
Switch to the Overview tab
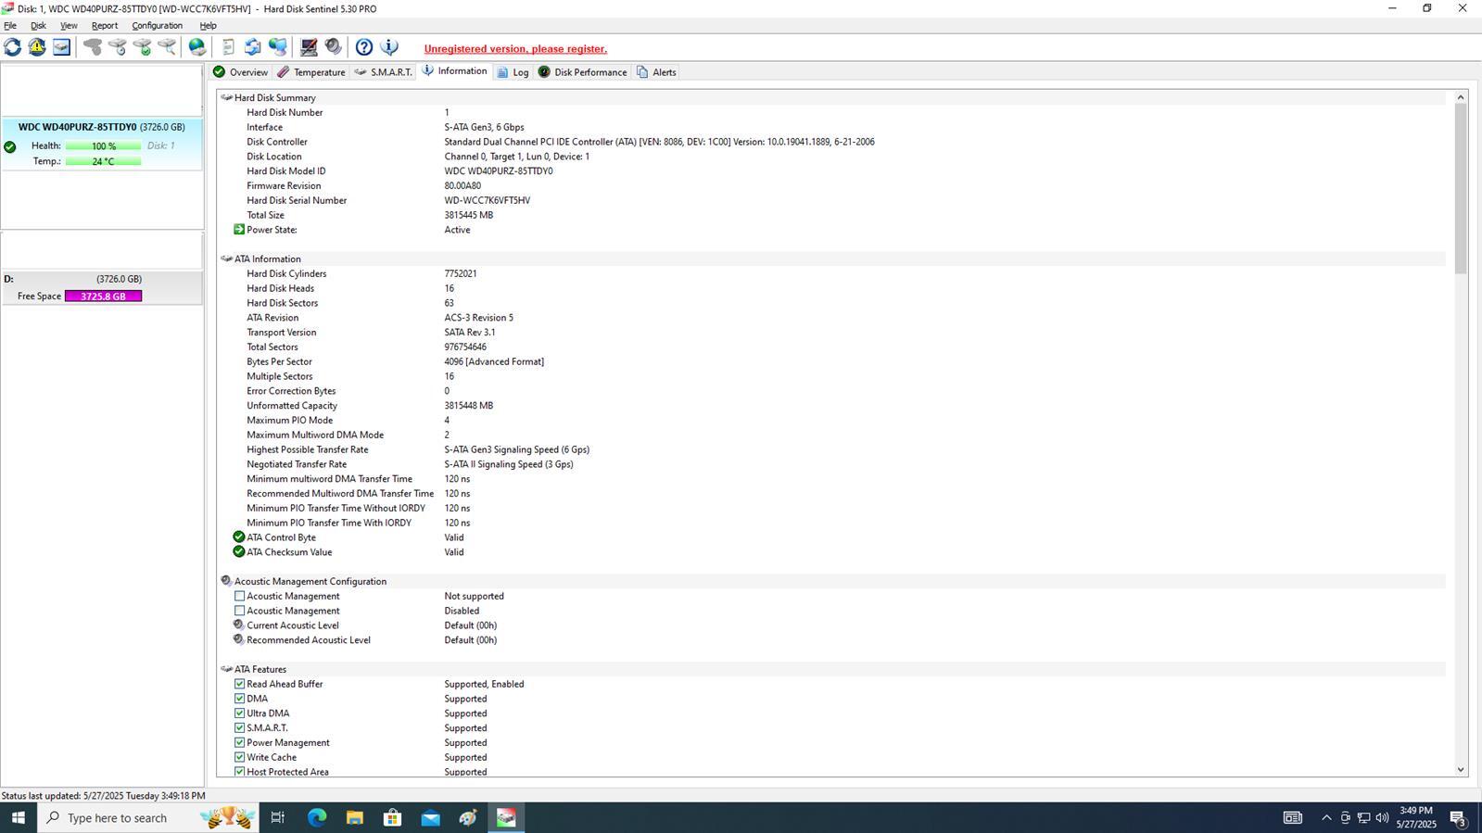tap(240, 72)
